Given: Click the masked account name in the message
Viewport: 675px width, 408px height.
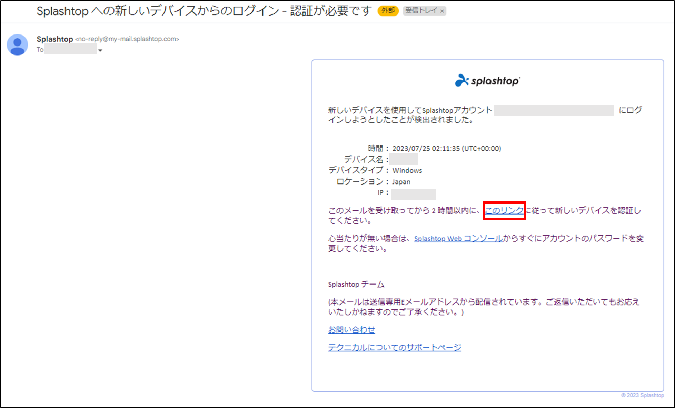Looking at the screenshot, I should coord(555,110).
